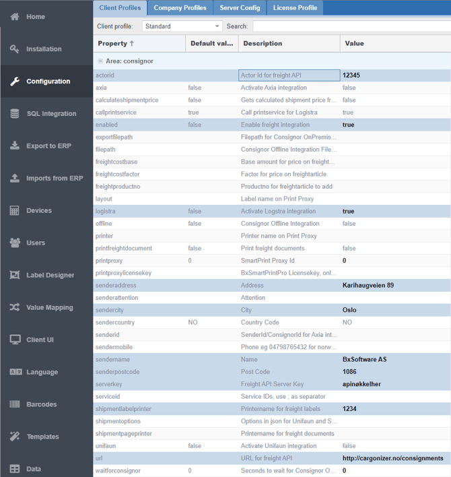
Task: Click the Description column header
Action: (289, 44)
